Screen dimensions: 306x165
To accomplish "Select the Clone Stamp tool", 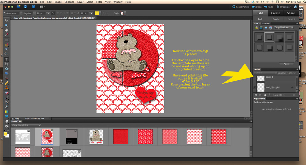I will tap(6, 88).
